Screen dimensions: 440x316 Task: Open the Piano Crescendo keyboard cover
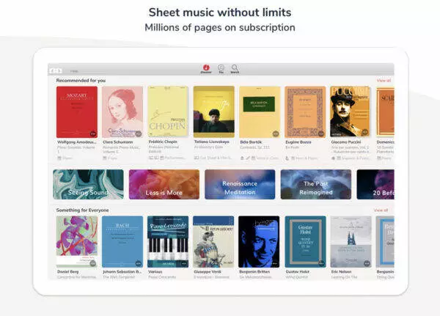coord(168,242)
